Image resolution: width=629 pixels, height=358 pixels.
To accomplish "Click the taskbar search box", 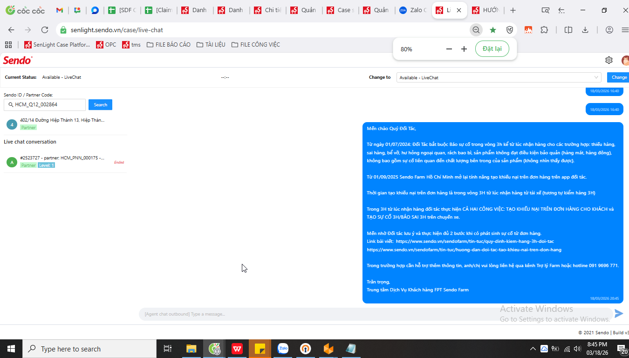I will 89,349.
